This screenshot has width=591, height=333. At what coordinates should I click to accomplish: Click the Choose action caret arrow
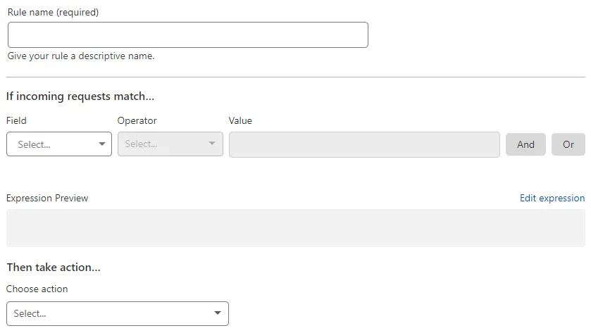[x=217, y=314]
